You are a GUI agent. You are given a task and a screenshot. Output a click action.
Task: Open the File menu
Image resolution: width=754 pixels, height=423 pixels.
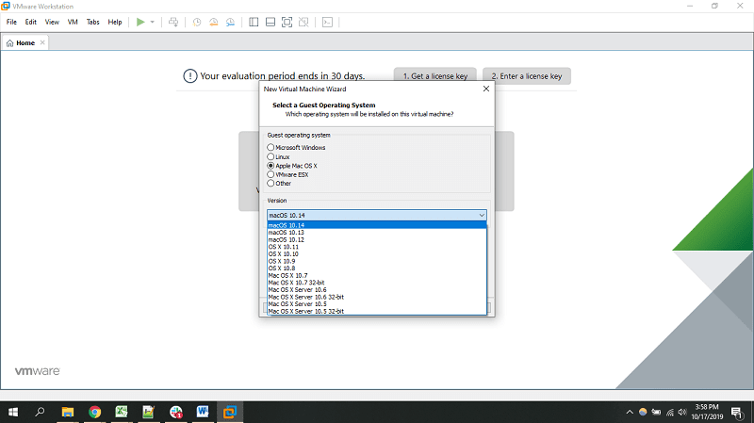point(11,22)
